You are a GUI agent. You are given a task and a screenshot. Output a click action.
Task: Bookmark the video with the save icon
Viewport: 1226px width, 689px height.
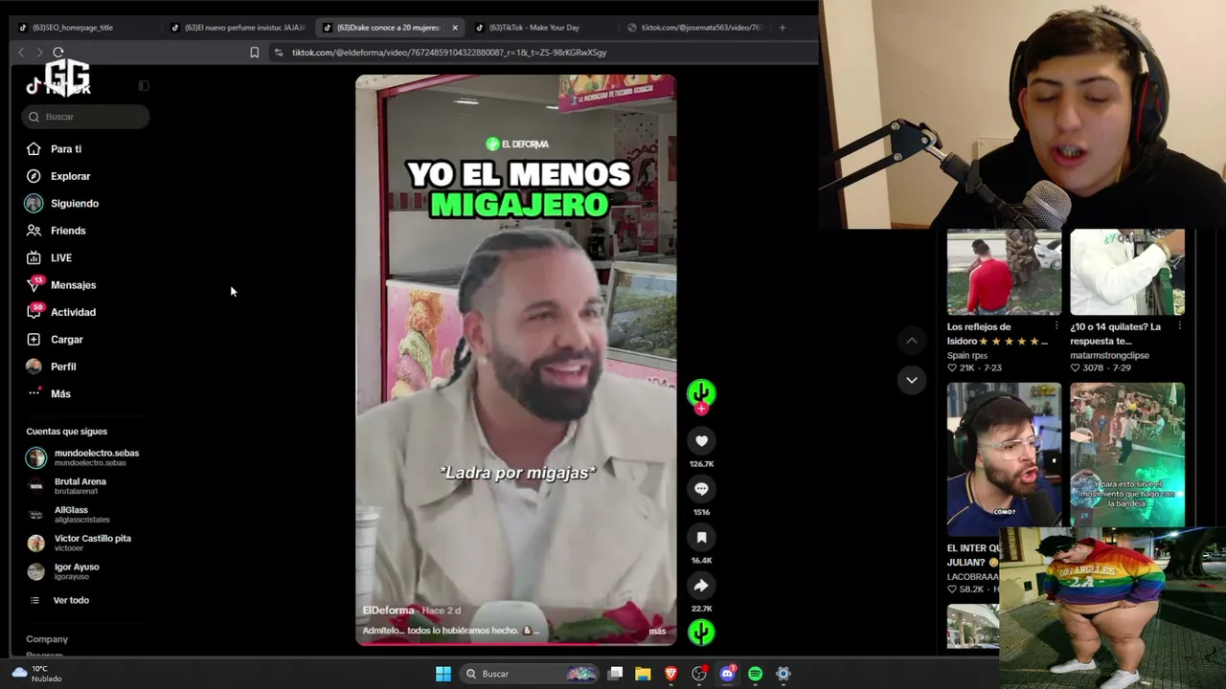[701, 538]
